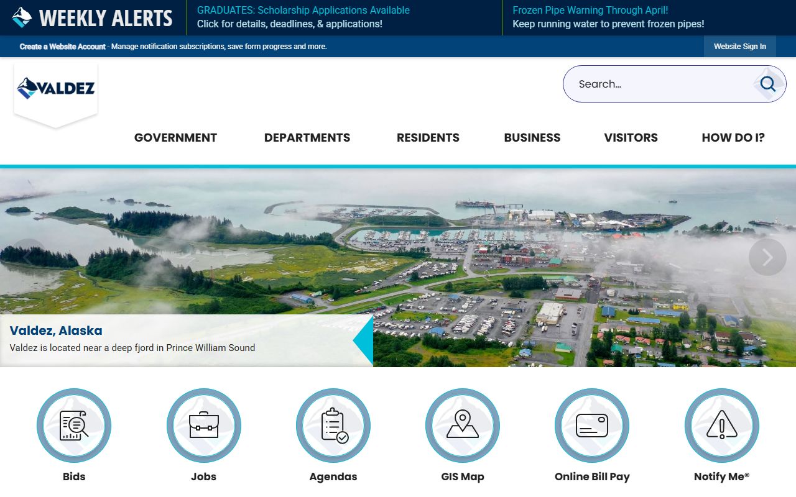Screen dimensions: 796x497
Task: Click the Notify Me label text
Action: tap(722, 476)
